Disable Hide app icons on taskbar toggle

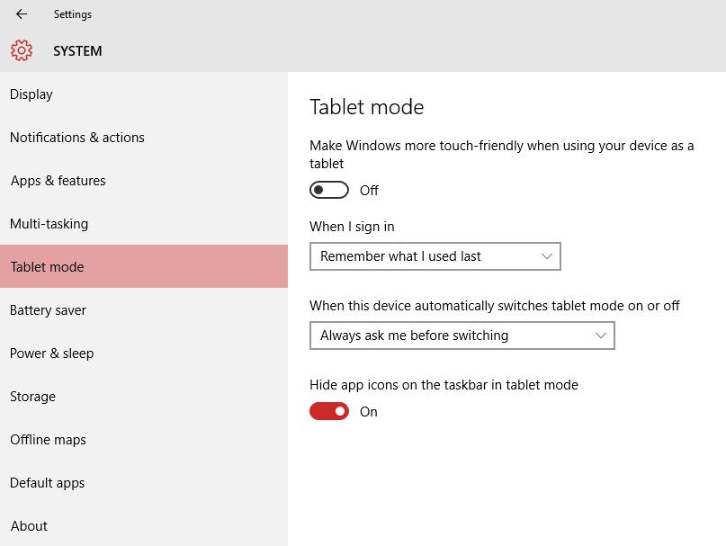pyautogui.click(x=329, y=411)
